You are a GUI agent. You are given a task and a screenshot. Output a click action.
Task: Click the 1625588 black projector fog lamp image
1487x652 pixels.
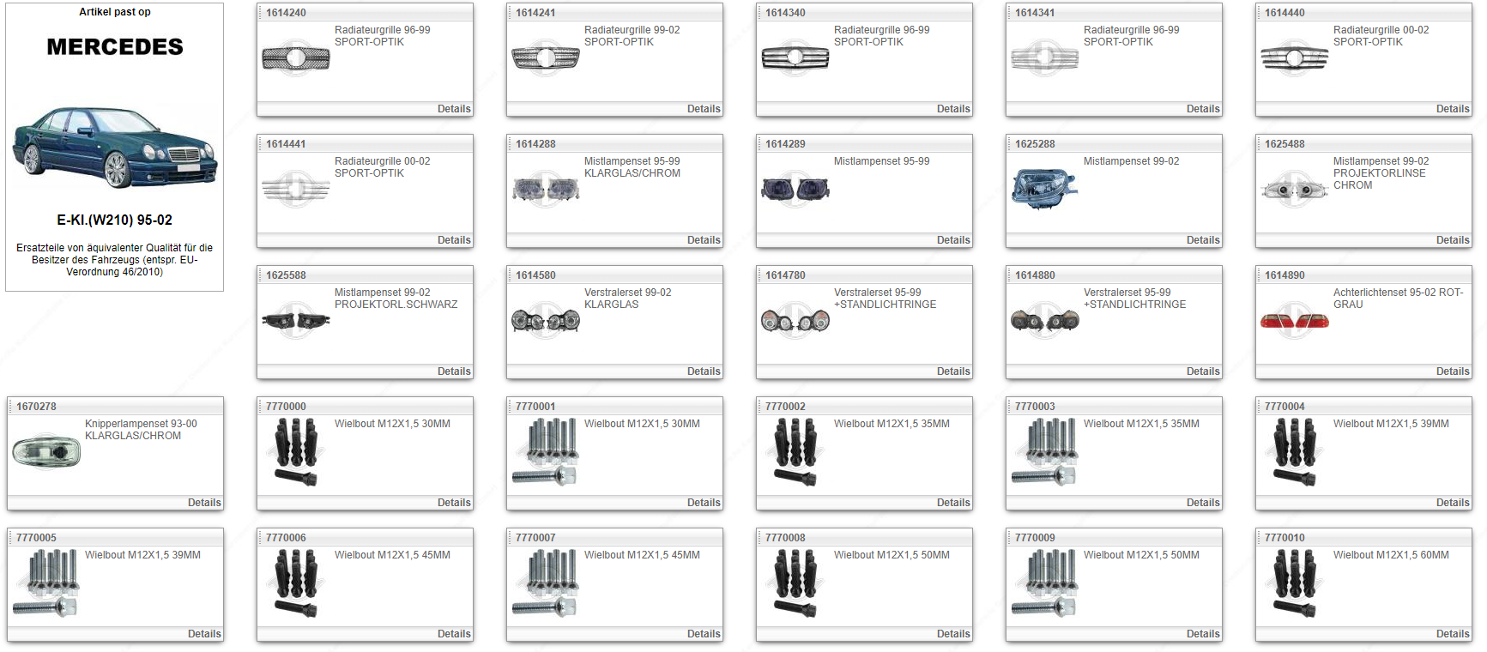[296, 321]
